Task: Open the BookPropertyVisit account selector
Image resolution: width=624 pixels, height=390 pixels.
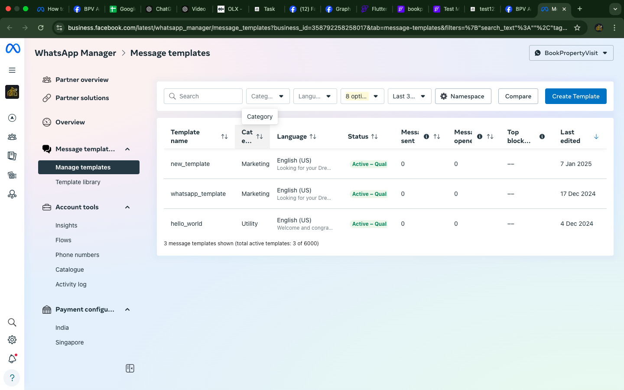Action: (x=571, y=53)
